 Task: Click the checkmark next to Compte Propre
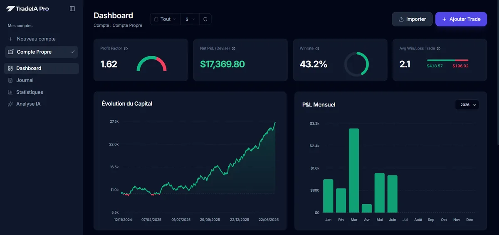[73, 52]
